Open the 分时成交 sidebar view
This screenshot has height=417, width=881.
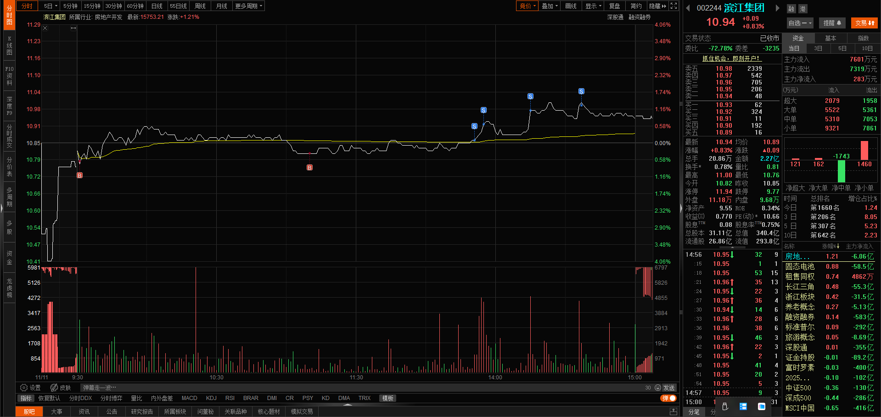click(9, 136)
